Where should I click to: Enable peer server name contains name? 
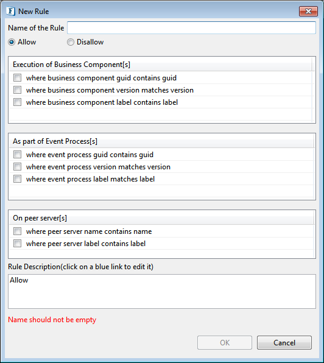[17, 231]
